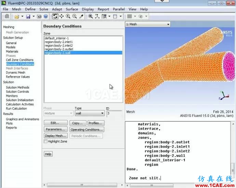Click the save floppy disk icon

click(28, 16)
